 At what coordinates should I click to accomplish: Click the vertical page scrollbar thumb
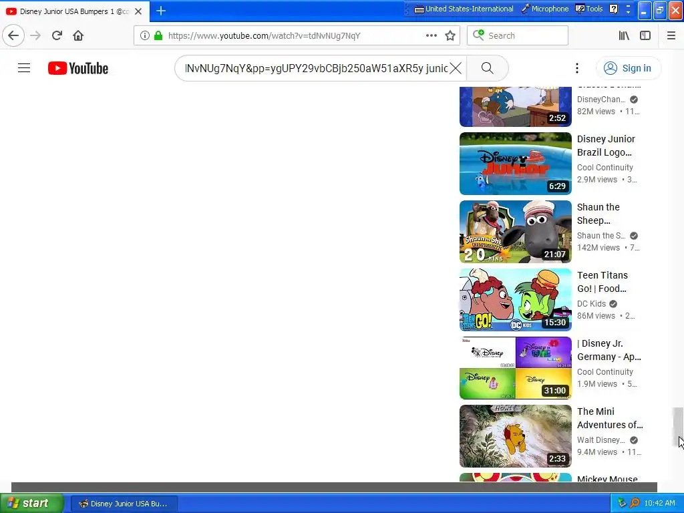coord(677,427)
